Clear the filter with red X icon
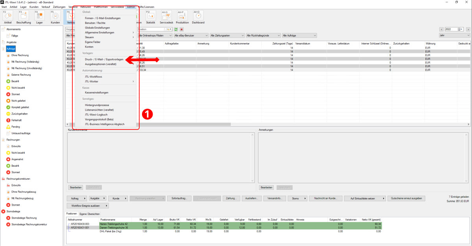This screenshot has width=472, height=246. [x=182, y=29]
